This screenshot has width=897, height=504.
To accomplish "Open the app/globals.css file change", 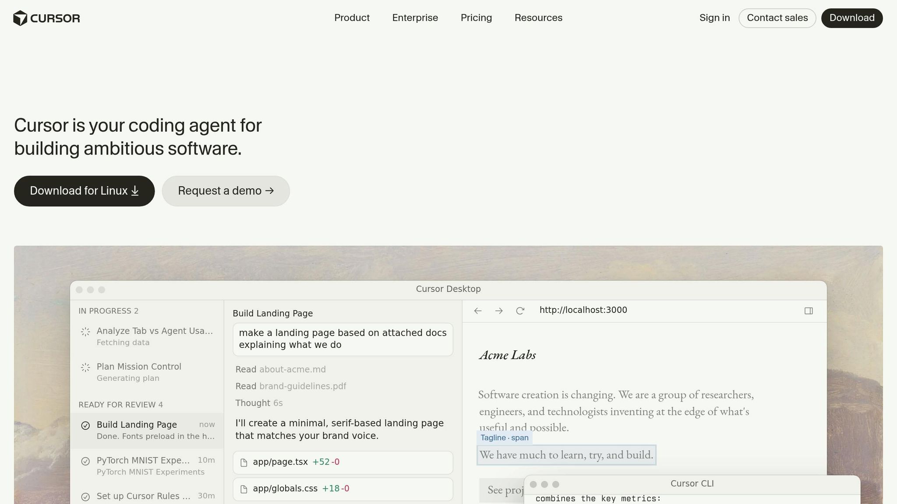I will pos(343,489).
